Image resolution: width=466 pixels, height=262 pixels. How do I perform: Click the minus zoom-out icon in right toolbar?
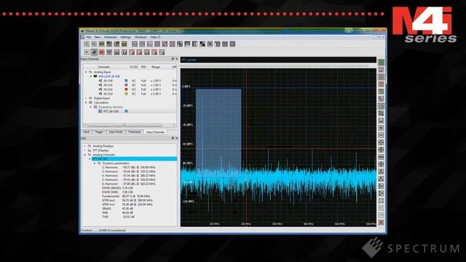point(381,135)
